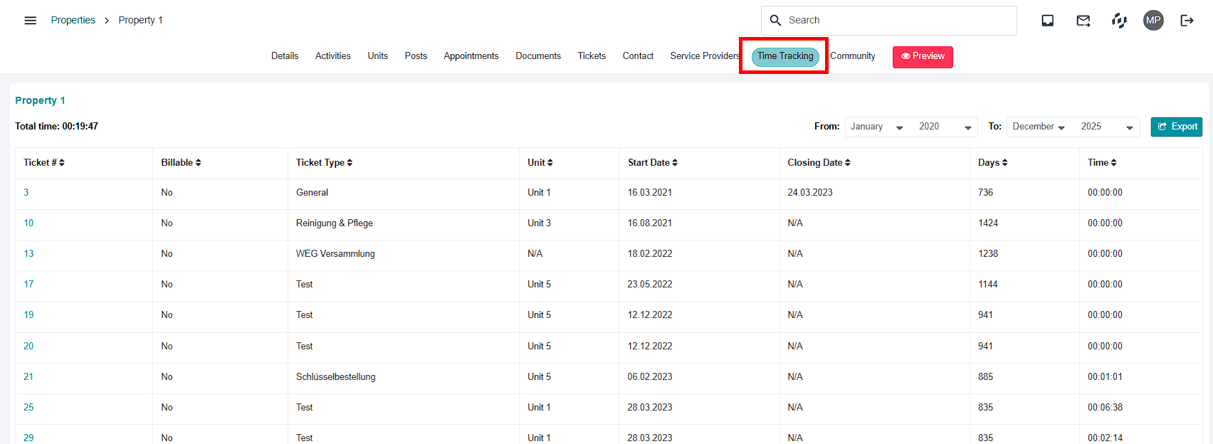Open ticket number 20
The width and height of the screenshot is (1213, 444).
tap(28, 347)
